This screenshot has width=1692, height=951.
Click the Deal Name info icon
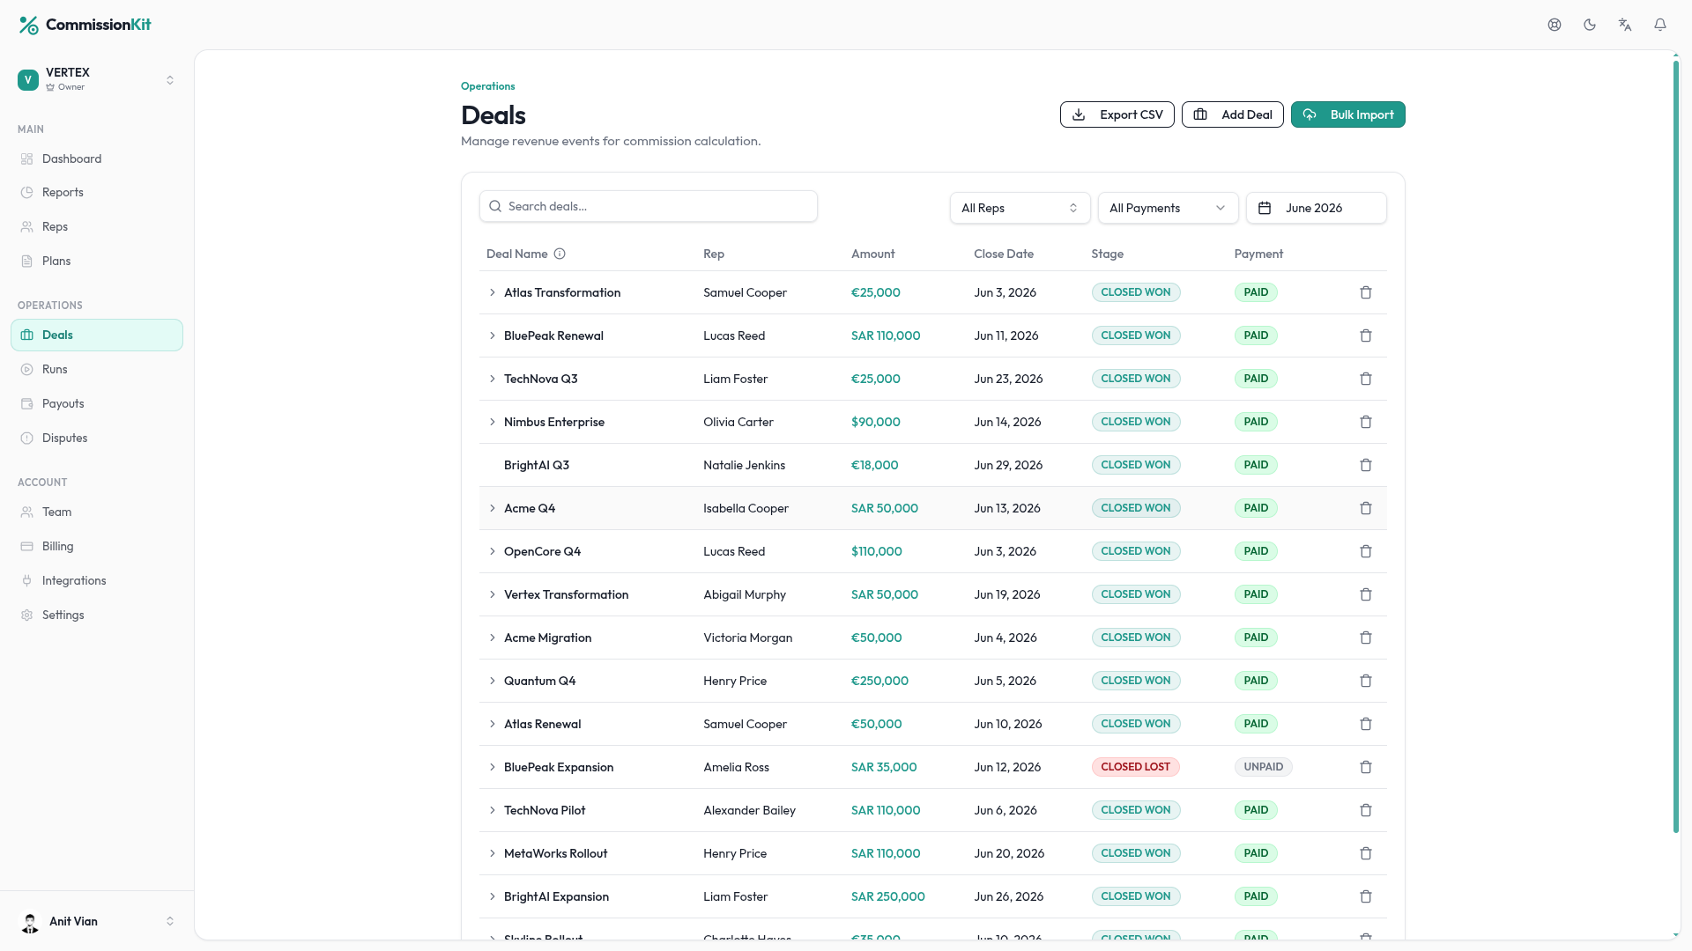coord(560,254)
